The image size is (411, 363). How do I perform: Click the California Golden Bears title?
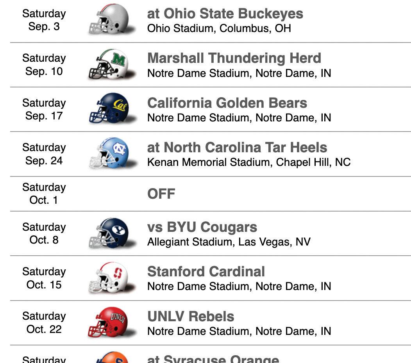click(227, 103)
